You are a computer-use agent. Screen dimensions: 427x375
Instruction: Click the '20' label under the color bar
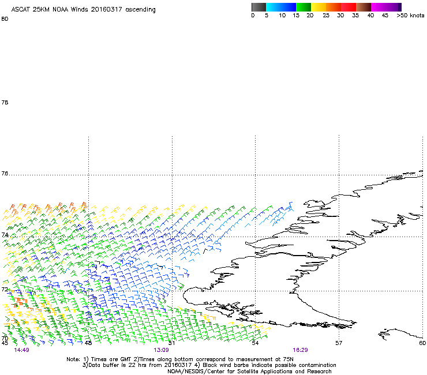[310, 16]
